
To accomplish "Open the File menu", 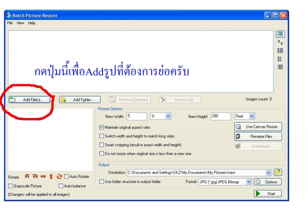I will tap(10, 23).
